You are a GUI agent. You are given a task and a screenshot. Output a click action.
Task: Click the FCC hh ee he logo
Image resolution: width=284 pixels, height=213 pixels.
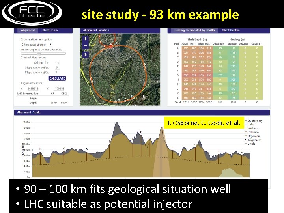(x=32, y=13)
